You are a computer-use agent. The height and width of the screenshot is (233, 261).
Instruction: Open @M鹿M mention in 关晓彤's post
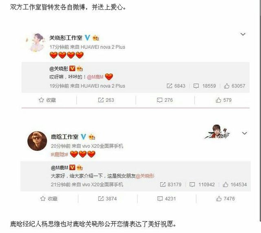(95, 77)
